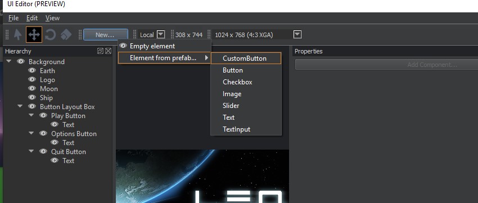Insert a Text prefab
The height and width of the screenshot is (203, 478).
[246, 118]
